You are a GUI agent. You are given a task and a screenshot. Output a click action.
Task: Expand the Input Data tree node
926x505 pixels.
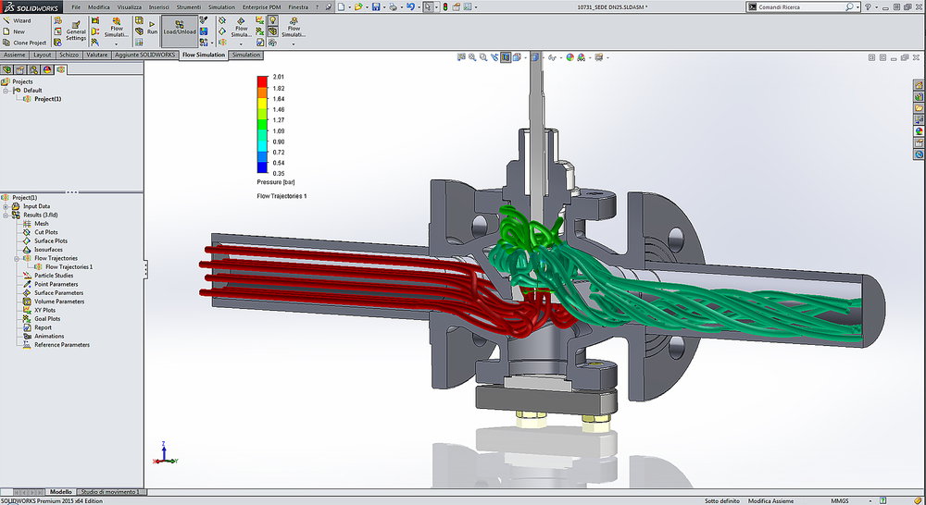coord(6,206)
